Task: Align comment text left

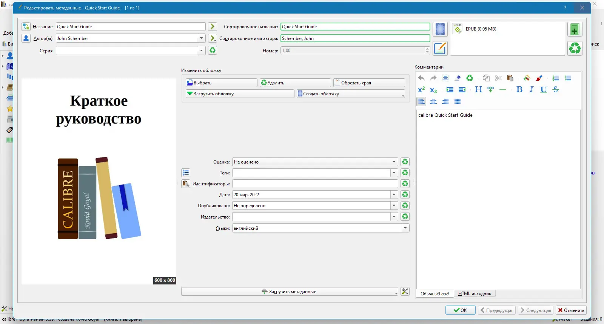Action: pyautogui.click(x=421, y=101)
